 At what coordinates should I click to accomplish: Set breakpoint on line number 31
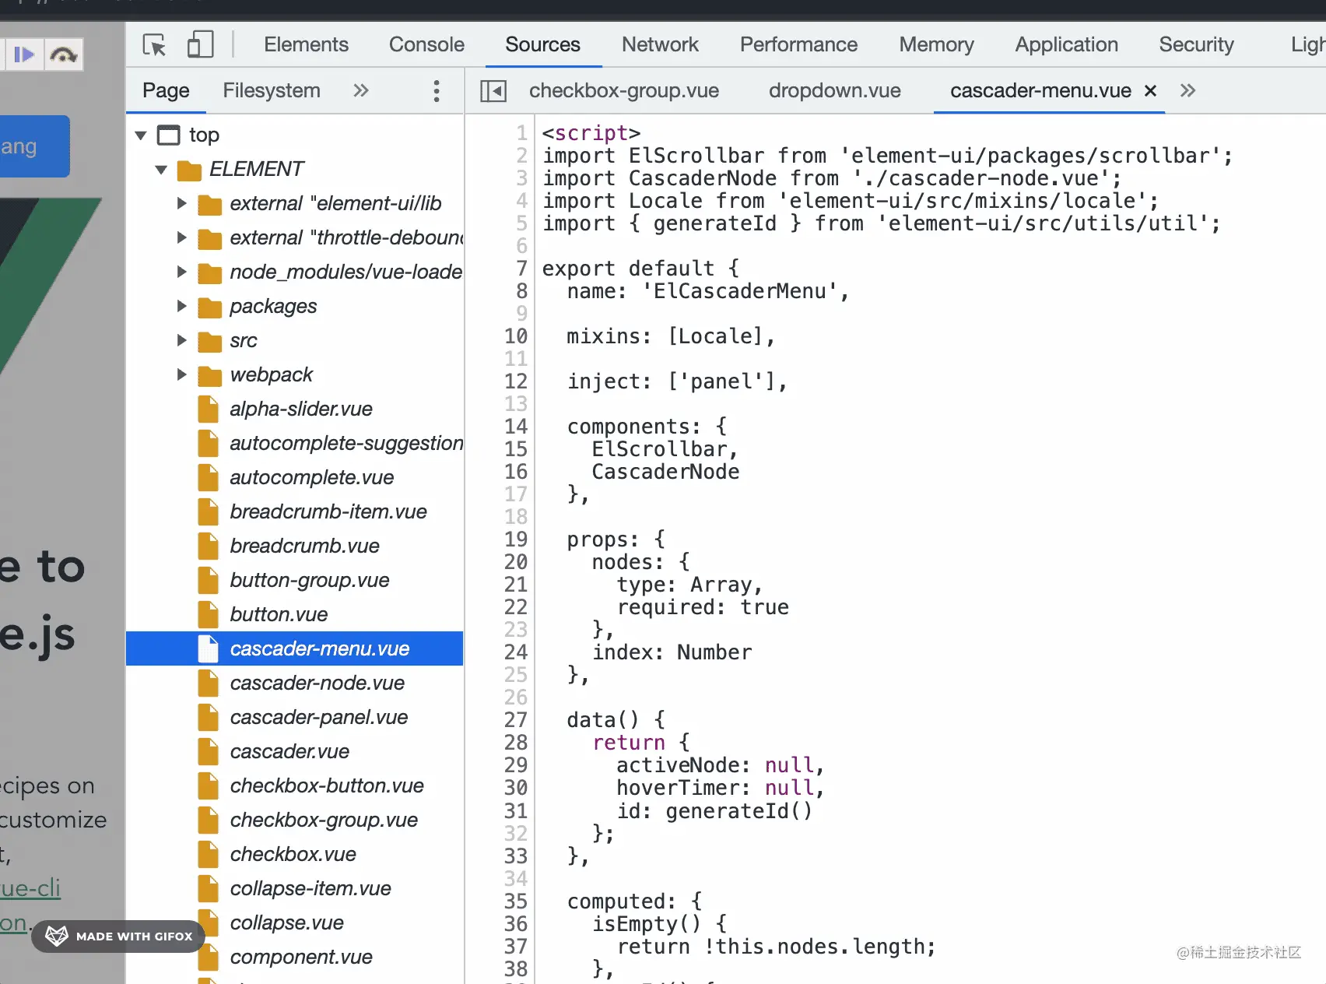tap(515, 811)
